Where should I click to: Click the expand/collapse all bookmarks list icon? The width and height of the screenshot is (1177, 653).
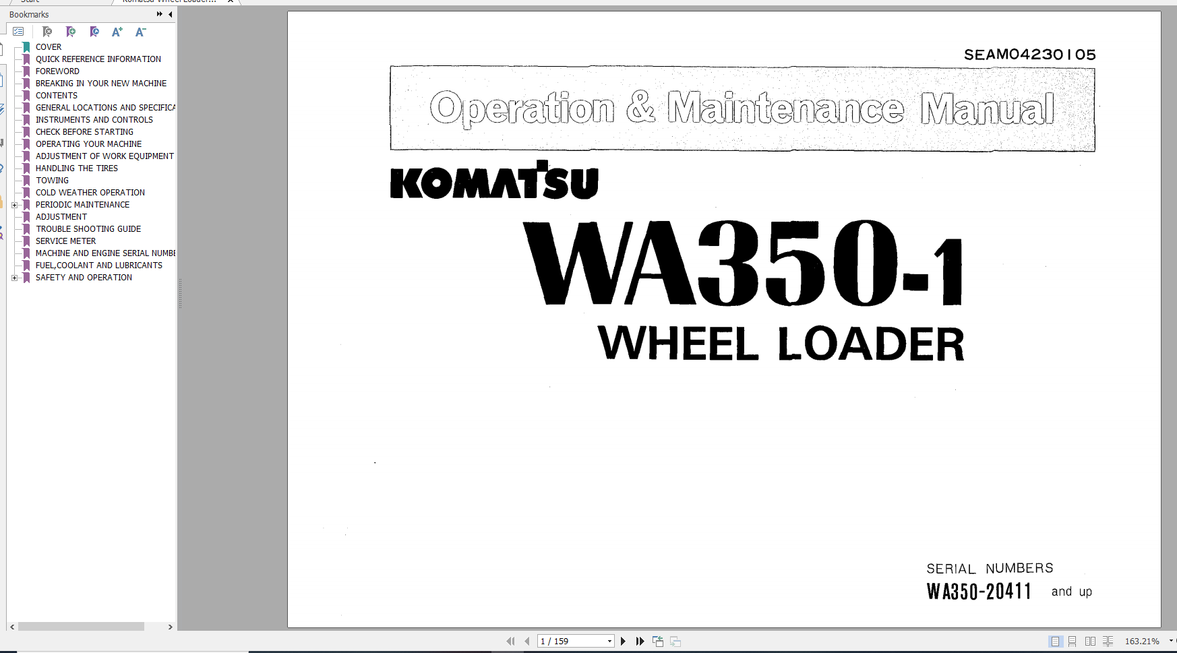coord(18,32)
